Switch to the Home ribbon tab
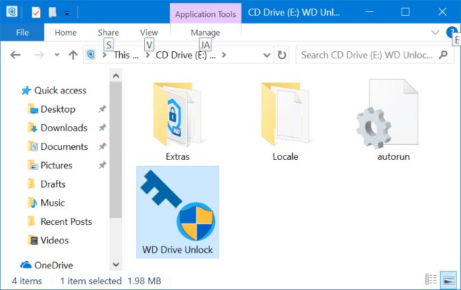The height and width of the screenshot is (290, 461). click(x=66, y=32)
